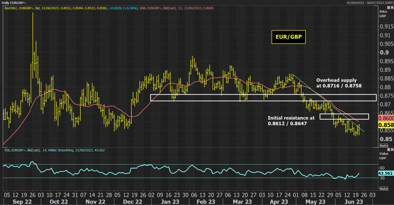
Task: Close the RSI indicator pane
Action: pyautogui.click(x=392, y=150)
